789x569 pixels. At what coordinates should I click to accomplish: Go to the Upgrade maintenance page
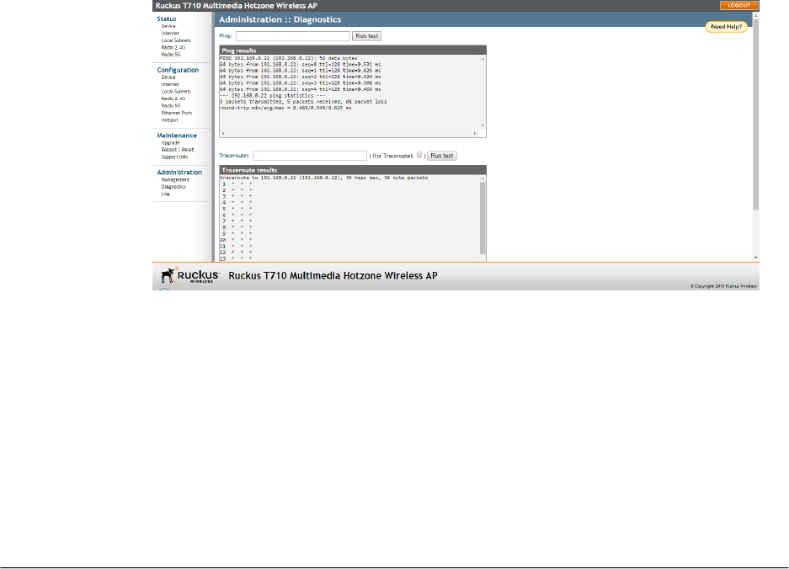[170, 143]
